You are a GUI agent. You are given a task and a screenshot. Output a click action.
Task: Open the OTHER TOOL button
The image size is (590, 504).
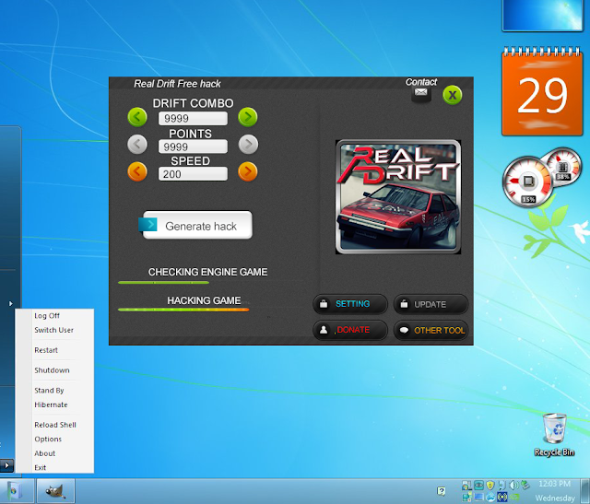click(x=431, y=330)
